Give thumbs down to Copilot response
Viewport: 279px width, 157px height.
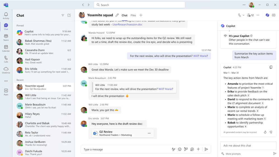271,132
